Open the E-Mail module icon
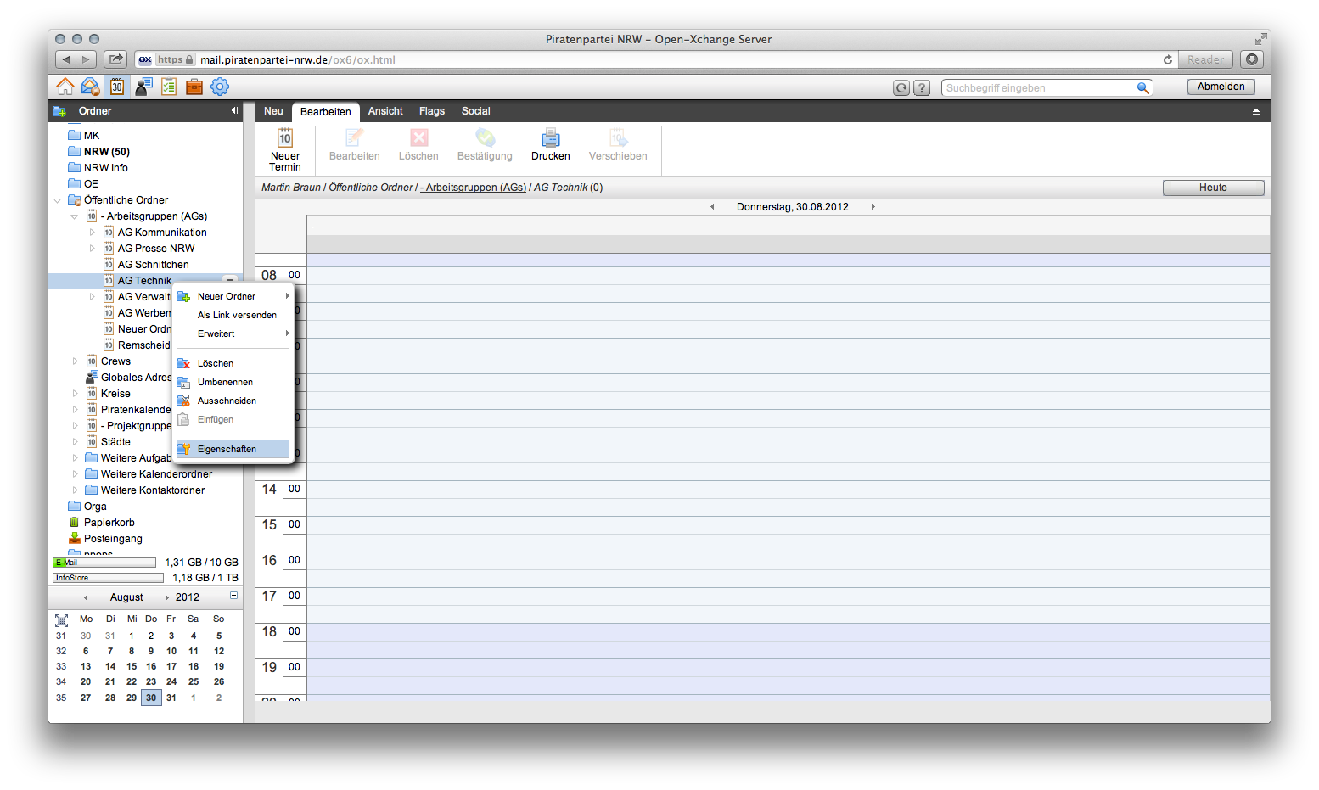 pyautogui.click(x=90, y=87)
